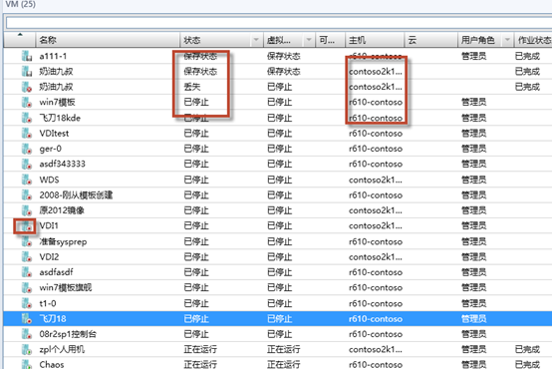552x369 pixels.
Task: Select VM name win7模板旗舰
Action: pos(66,287)
